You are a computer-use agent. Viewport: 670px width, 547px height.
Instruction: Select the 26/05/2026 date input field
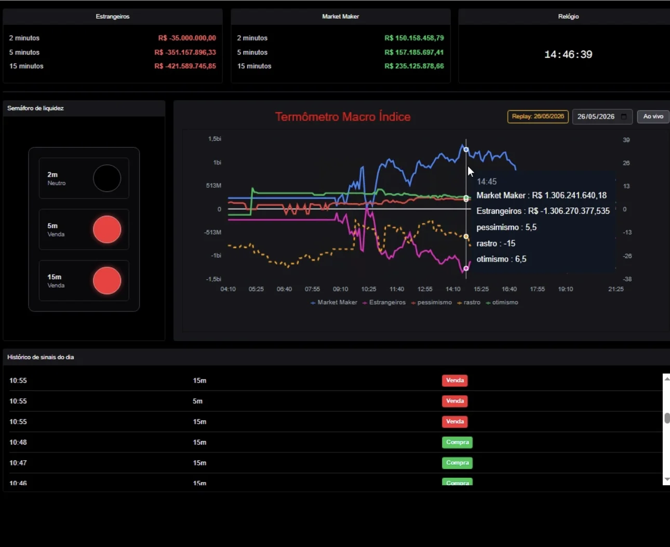tap(602, 116)
